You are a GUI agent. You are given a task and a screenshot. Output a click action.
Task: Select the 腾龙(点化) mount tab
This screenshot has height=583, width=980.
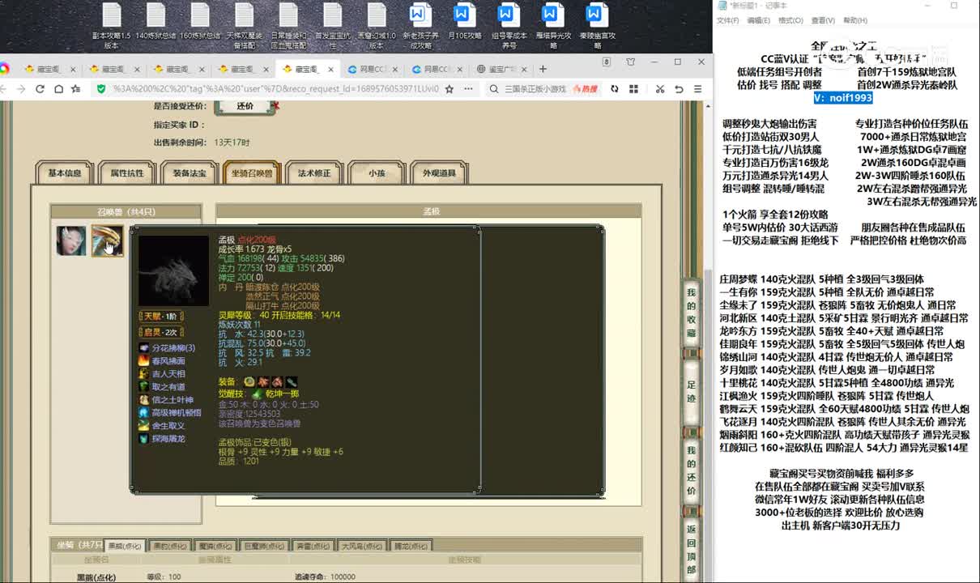pyautogui.click(x=409, y=547)
